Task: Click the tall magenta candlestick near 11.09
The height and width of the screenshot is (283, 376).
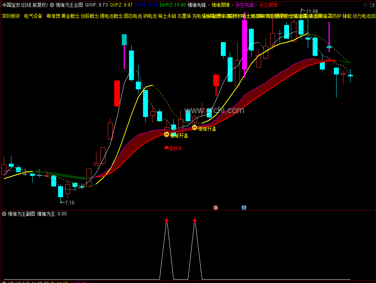Action: pos(244,45)
